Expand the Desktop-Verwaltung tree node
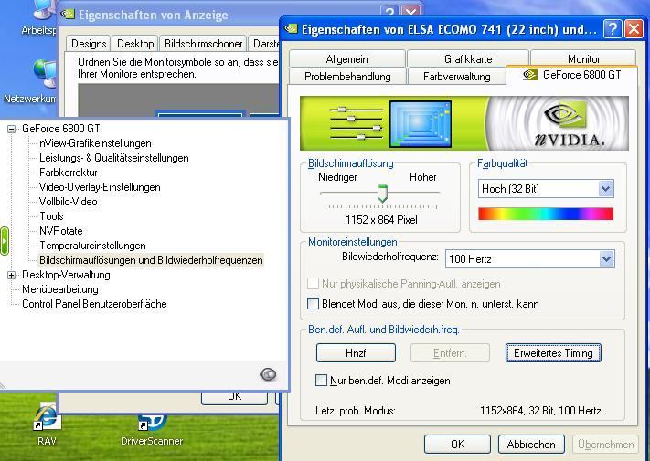Image resolution: width=650 pixels, height=461 pixels. 11,275
